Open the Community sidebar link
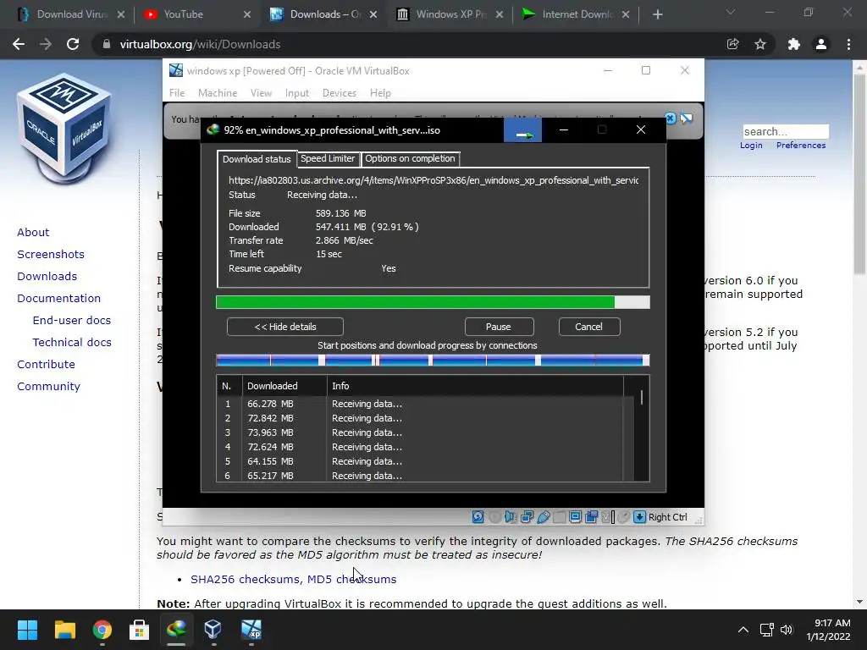This screenshot has height=650, width=867. coord(48,386)
